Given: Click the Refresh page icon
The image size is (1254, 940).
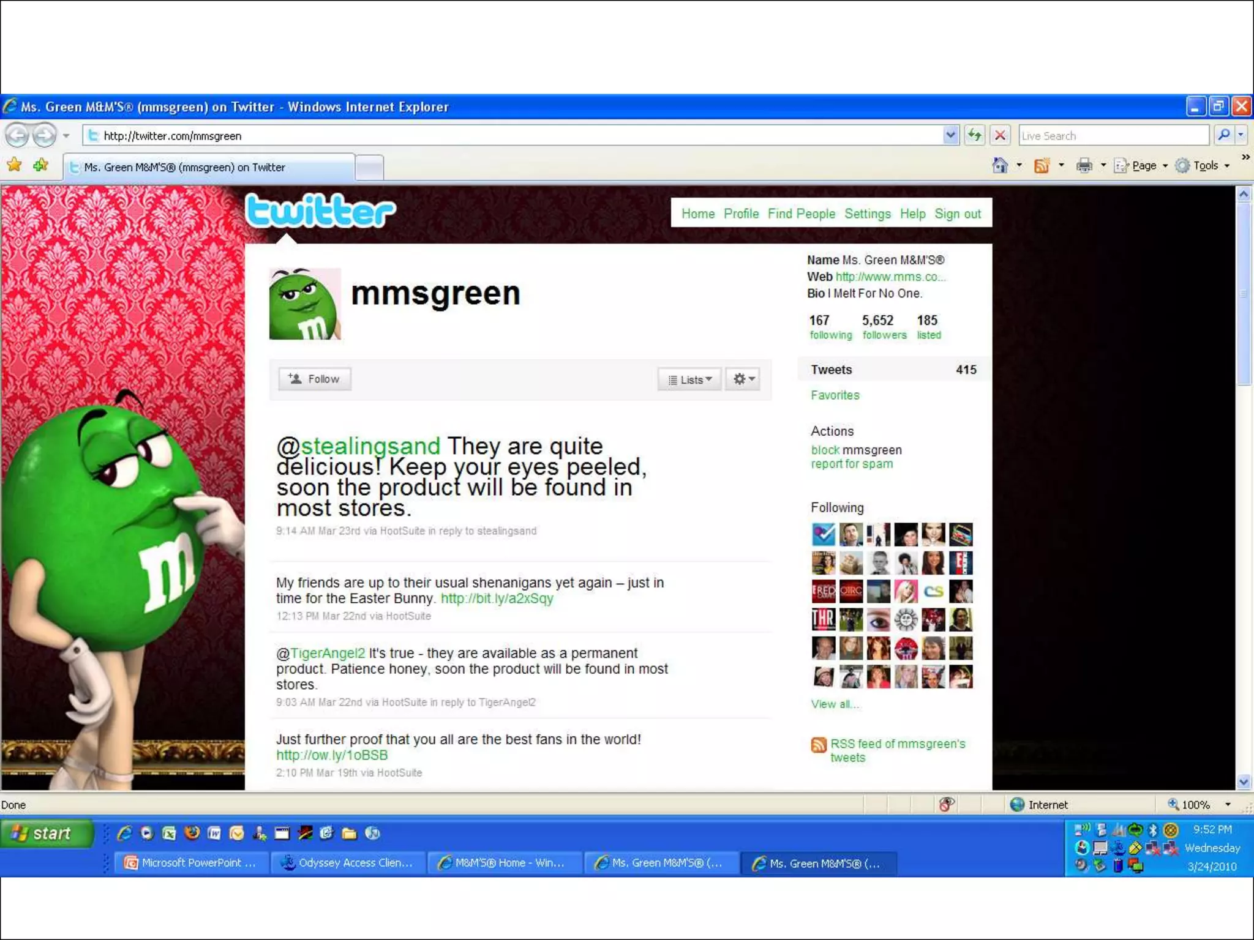Looking at the screenshot, I should tap(974, 135).
